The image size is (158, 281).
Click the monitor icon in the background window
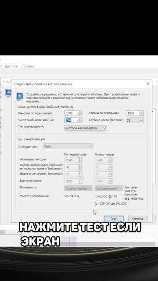pyautogui.click(x=8, y=93)
